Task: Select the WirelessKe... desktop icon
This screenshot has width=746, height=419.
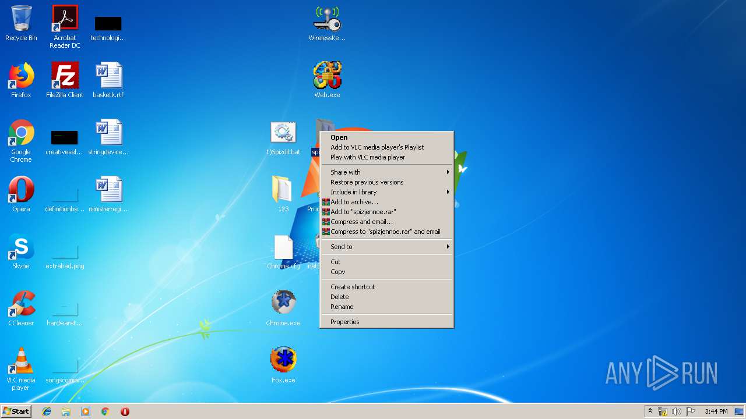Action: pyautogui.click(x=327, y=23)
